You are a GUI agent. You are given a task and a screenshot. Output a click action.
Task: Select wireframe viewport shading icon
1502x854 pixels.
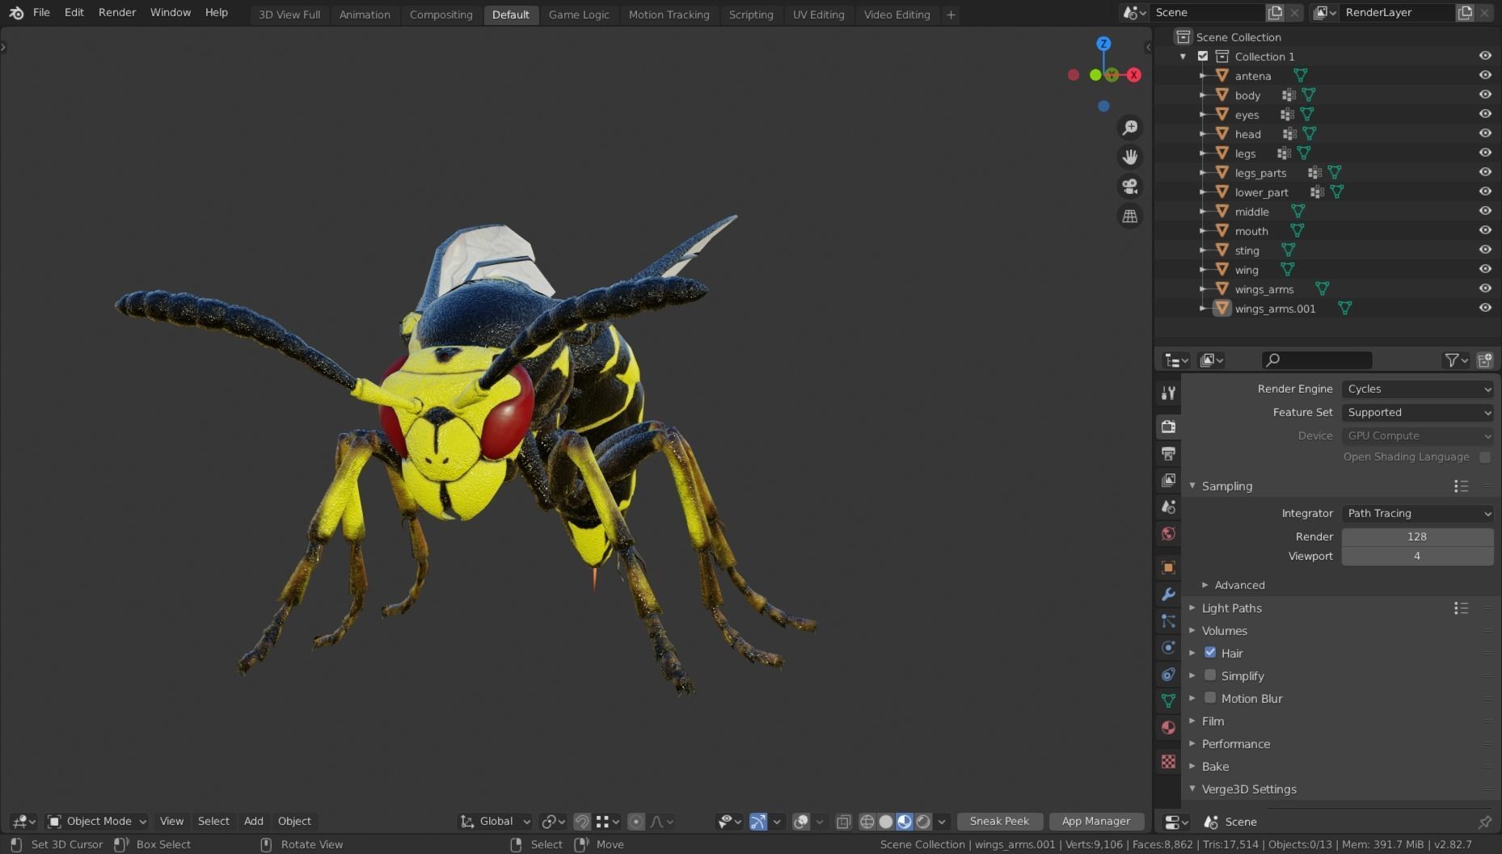(x=867, y=822)
